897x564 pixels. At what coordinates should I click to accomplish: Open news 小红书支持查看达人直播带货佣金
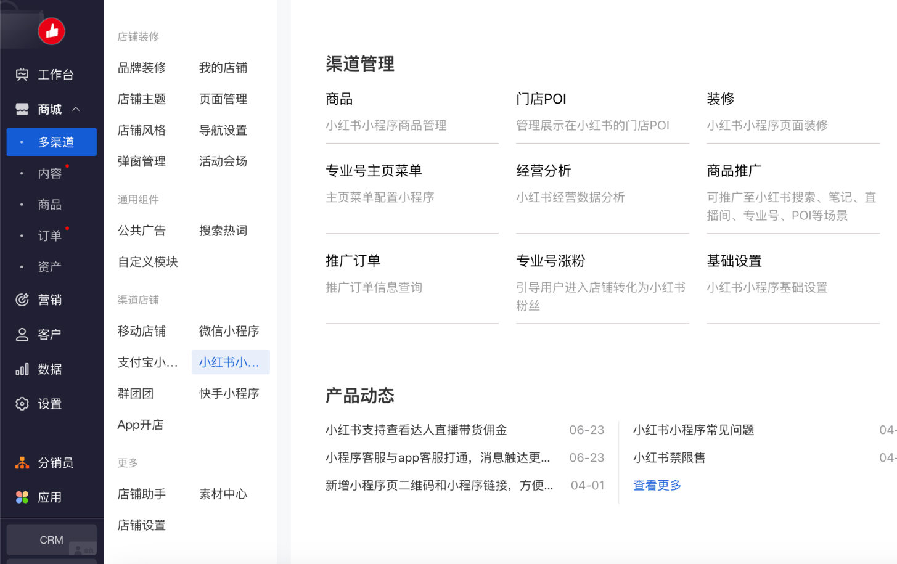click(416, 430)
